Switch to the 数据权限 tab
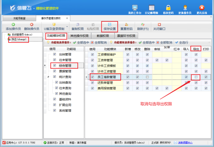 point(103,36)
